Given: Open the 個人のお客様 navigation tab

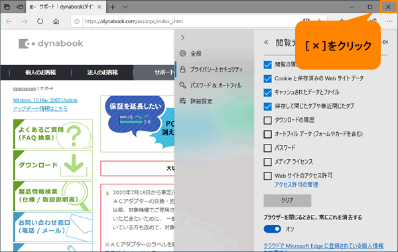Looking at the screenshot, I should point(40,72).
